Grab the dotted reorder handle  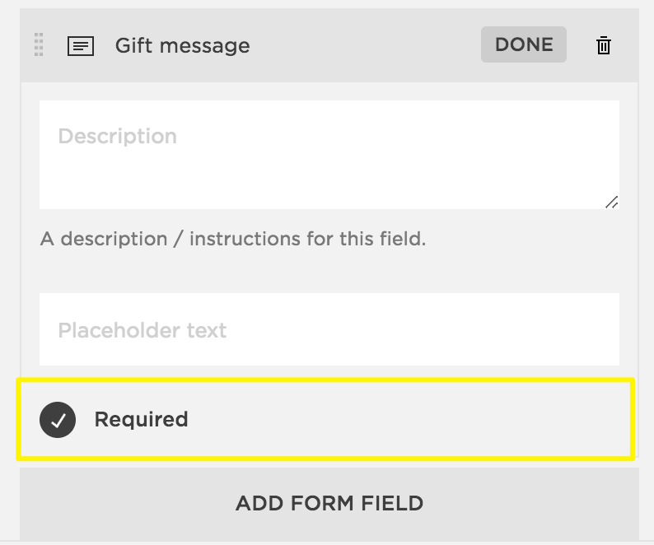[x=39, y=44]
